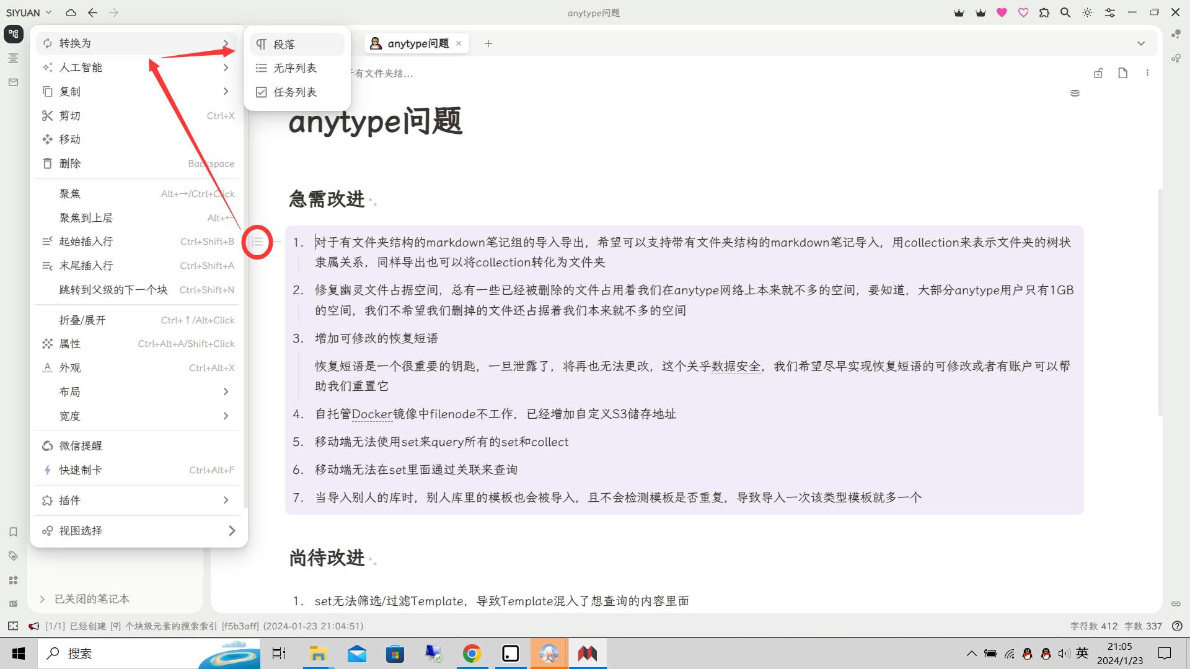
Task: Open the bookmarks icon in left sidebar
Action: point(13,532)
